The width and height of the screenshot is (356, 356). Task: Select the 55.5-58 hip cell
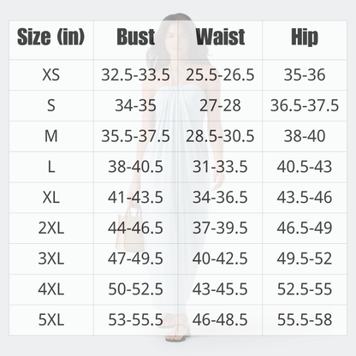[305, 320]
